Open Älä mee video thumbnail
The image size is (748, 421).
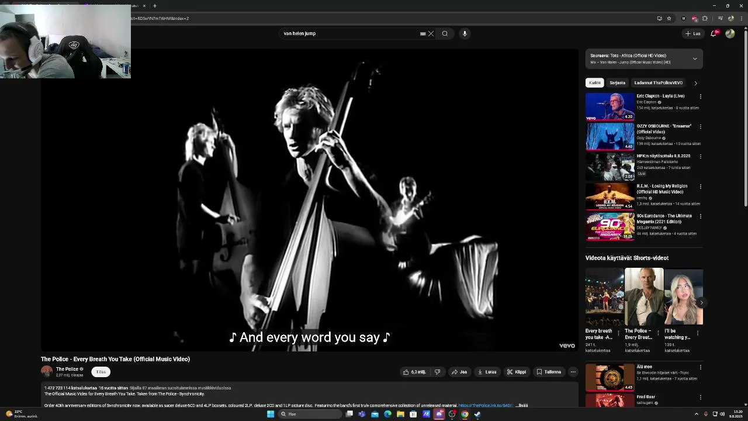(610, 377)
